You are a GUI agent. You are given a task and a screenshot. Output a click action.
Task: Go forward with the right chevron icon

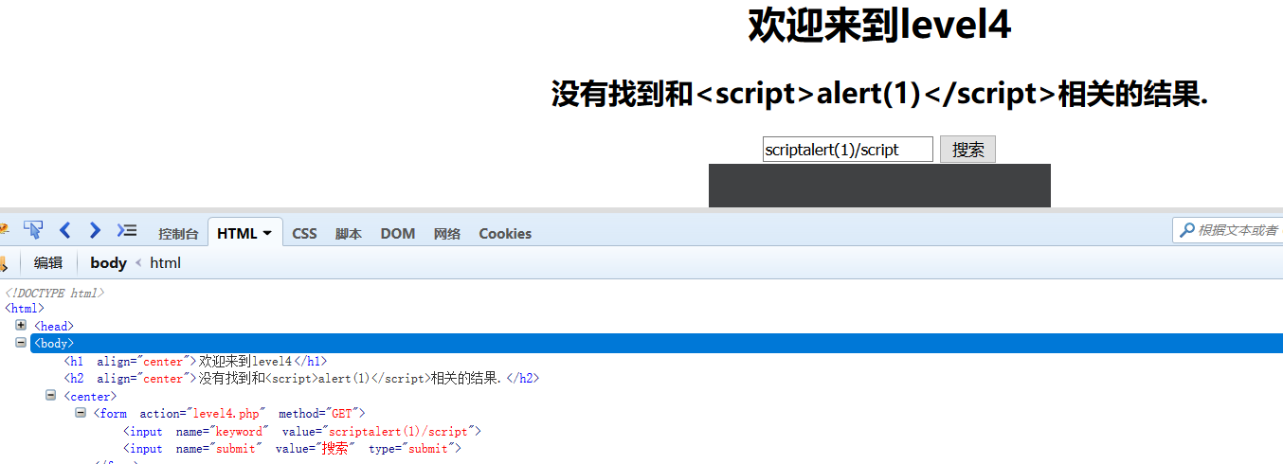pos(95,230)
